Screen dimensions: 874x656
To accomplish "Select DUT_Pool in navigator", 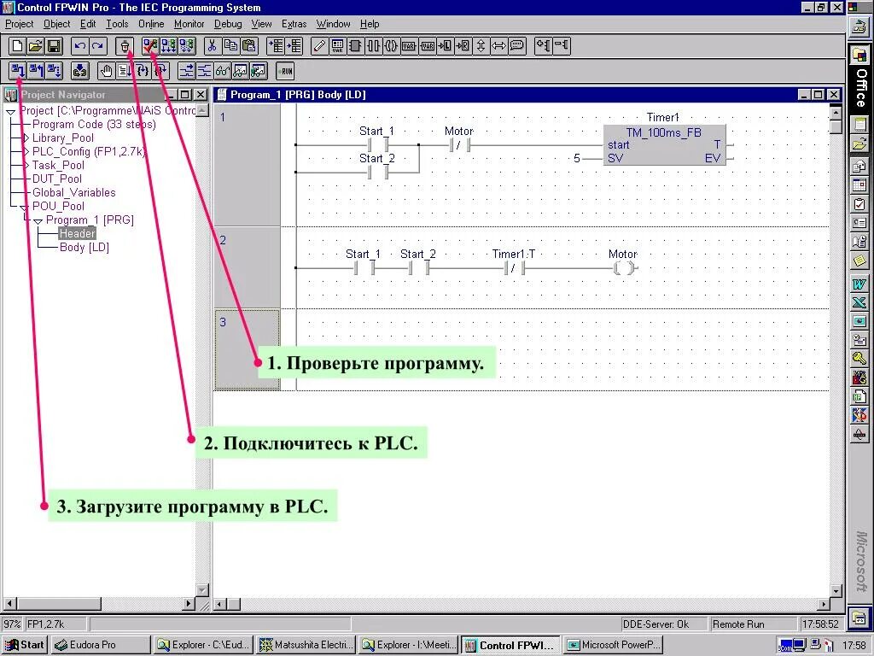I will (57, 179).
